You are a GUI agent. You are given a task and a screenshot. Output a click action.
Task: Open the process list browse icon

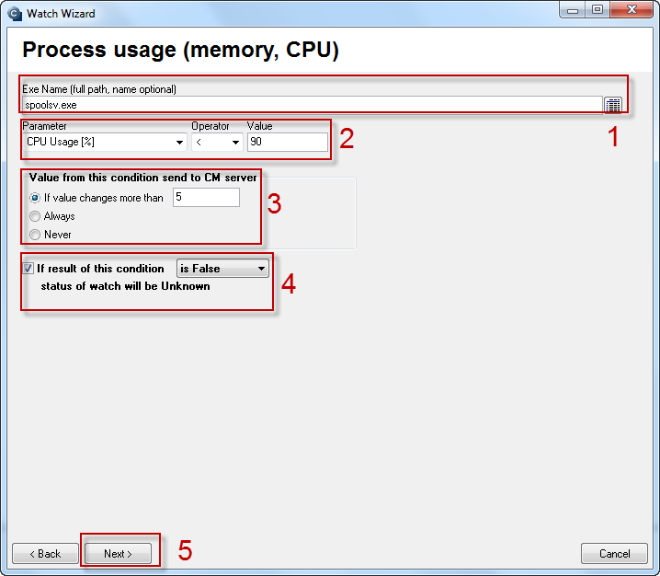[x=613, y=105]
